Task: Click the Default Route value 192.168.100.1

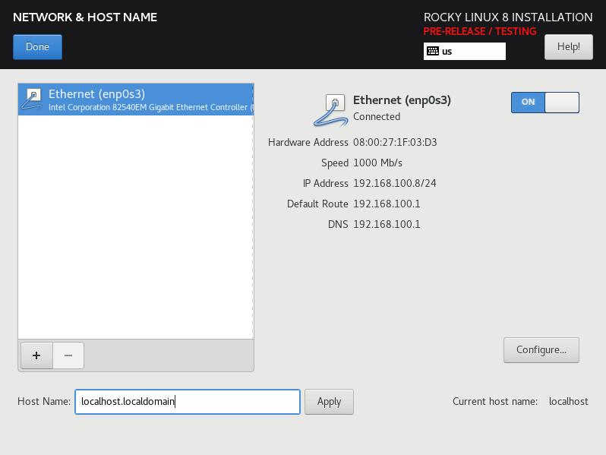Action: point(387,204)
